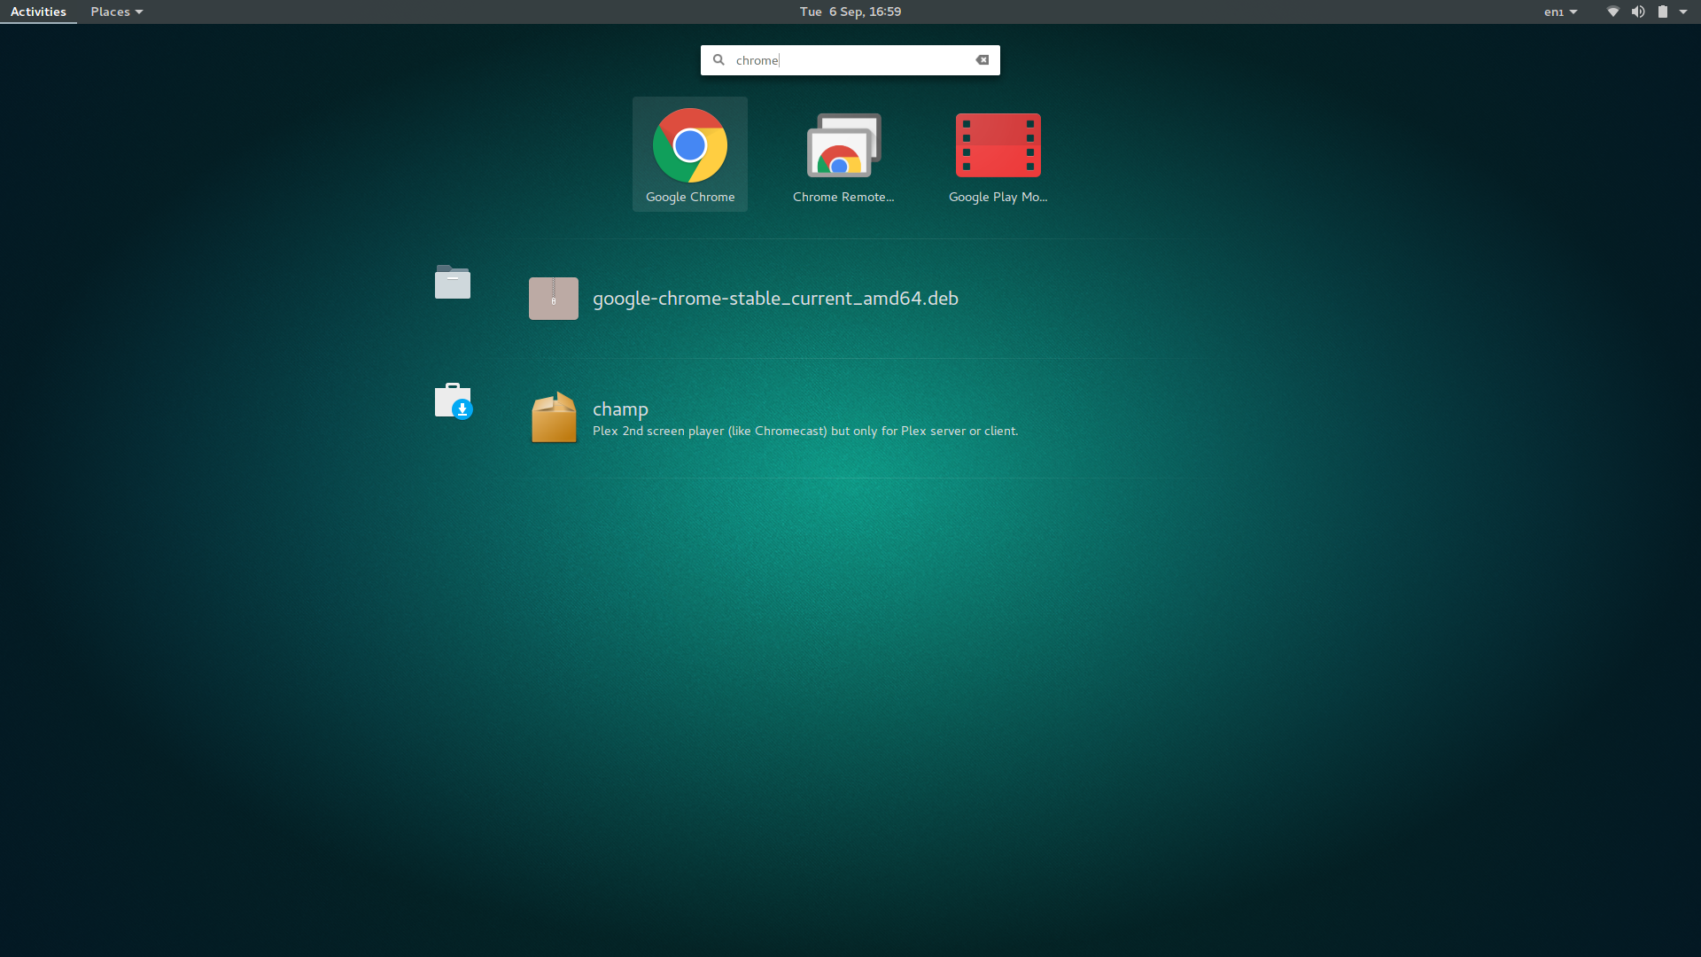This screenshot has height=957, width=1701.
Task: Click the champ package box icon
Action: (554, 417)
